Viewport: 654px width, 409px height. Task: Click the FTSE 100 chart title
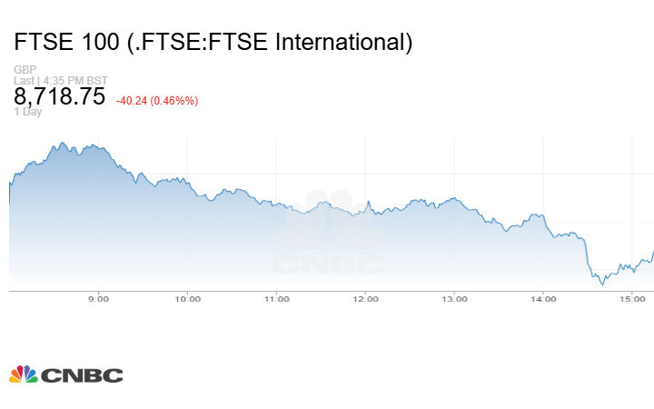click(x=213, y=42)
